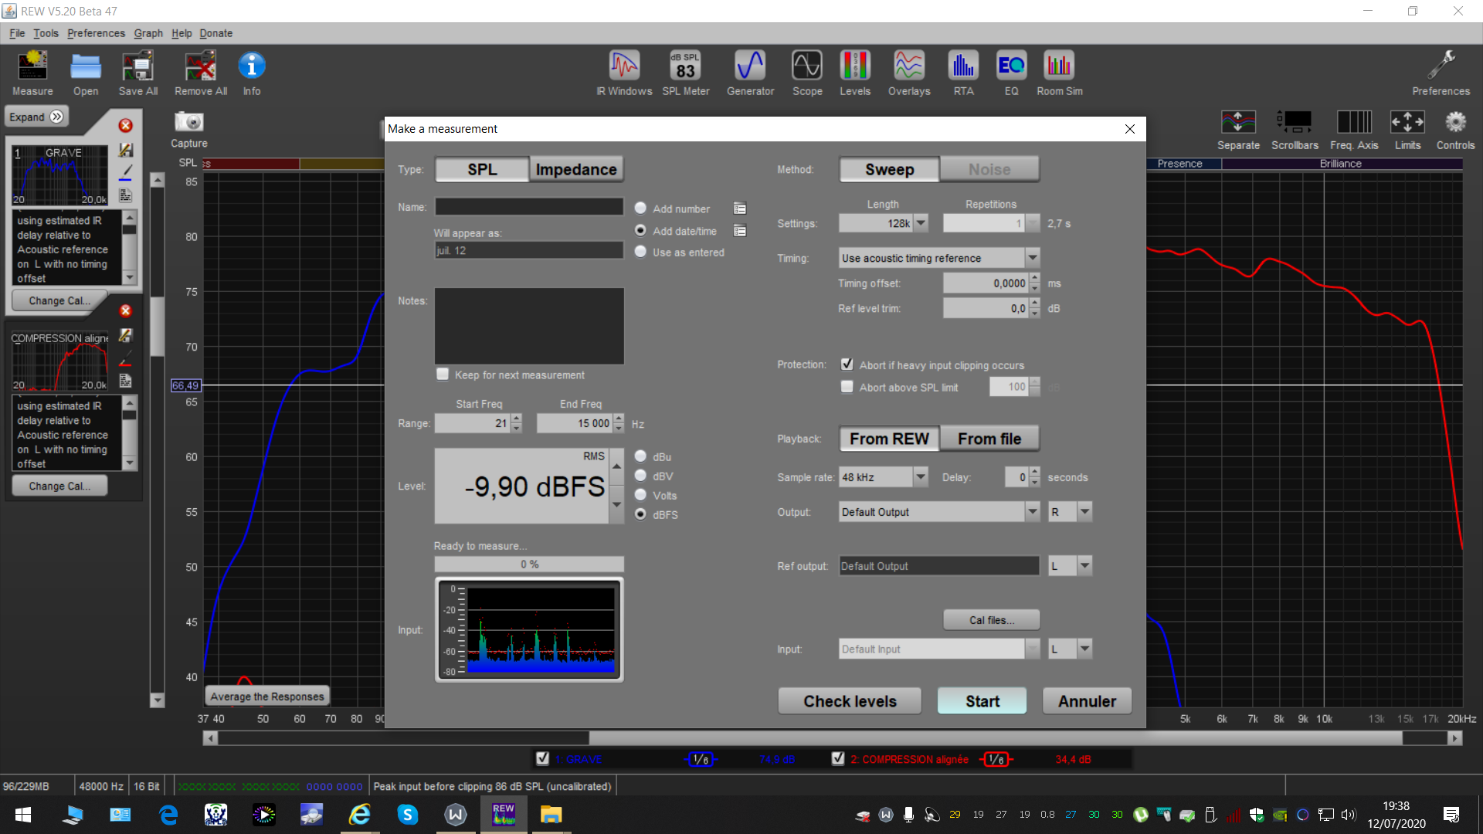
Task: Open the Graph menu
Action: (148, 33)
